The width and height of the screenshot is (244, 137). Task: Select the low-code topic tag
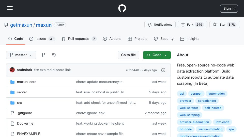coord(222,122)
